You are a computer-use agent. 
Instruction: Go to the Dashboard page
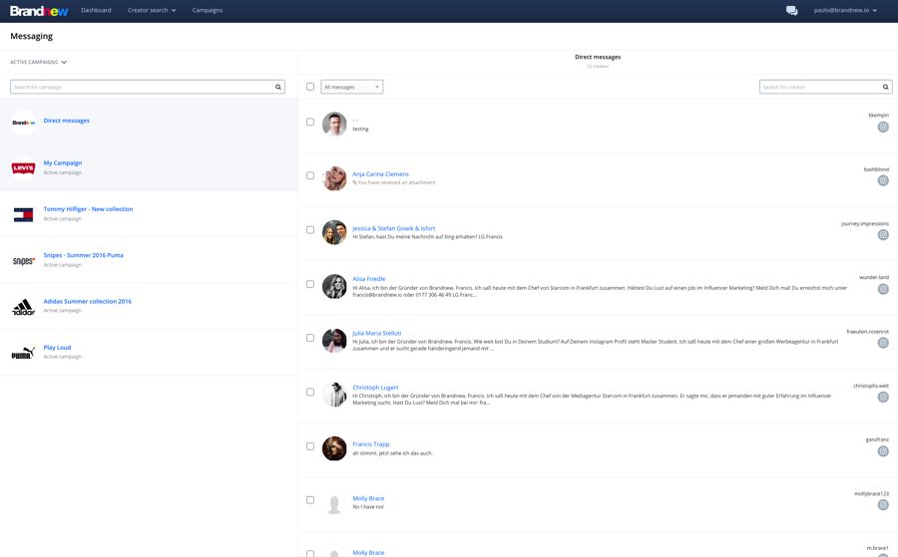(x=96, y=10)
